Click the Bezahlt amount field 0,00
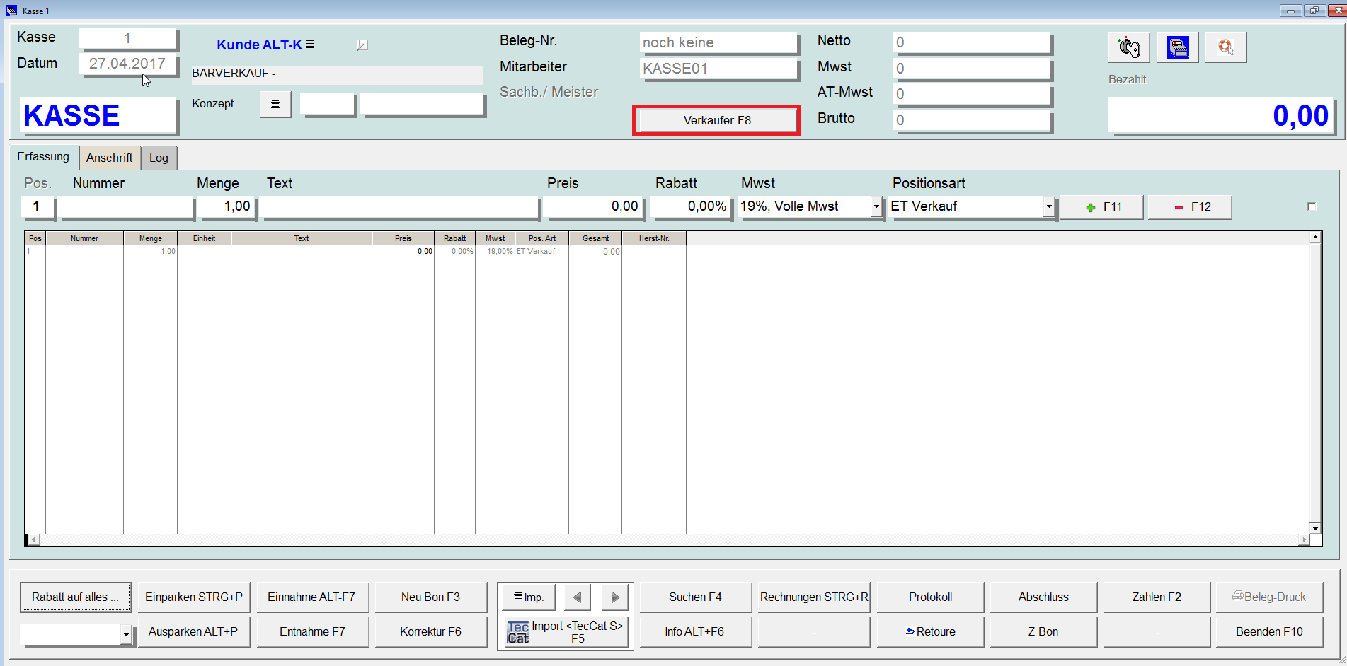 [x=1221, y=115]
